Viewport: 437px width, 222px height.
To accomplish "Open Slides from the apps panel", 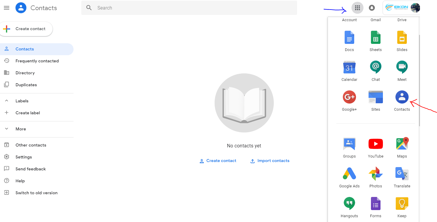I will [x=402, y=41].
